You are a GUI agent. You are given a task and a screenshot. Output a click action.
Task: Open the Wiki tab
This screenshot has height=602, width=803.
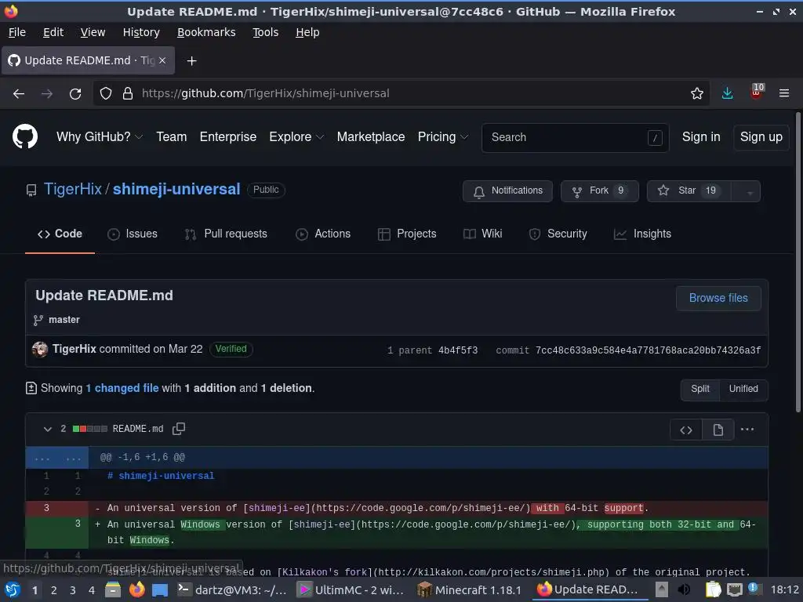pos(482,234)
